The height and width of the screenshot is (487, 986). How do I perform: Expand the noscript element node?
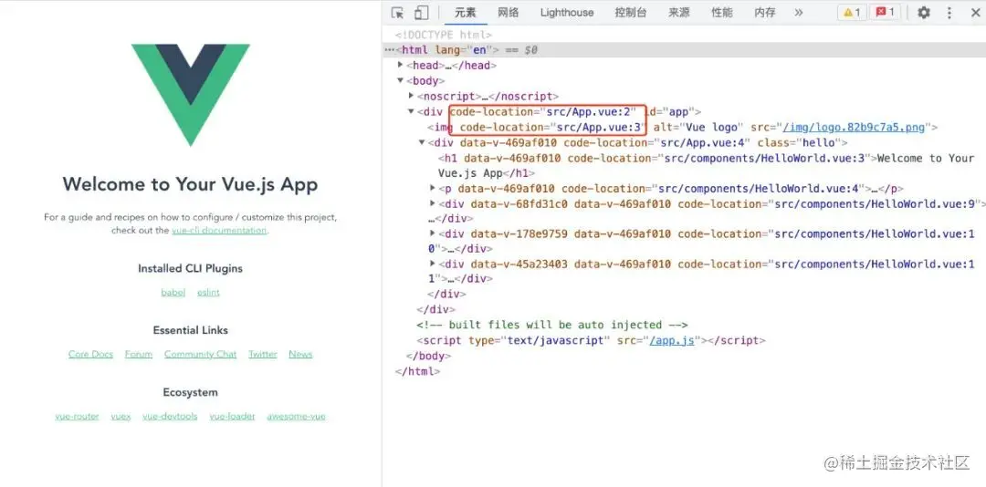tap(412, 97)
